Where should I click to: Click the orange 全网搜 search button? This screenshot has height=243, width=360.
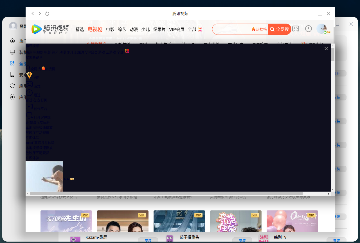279,29
